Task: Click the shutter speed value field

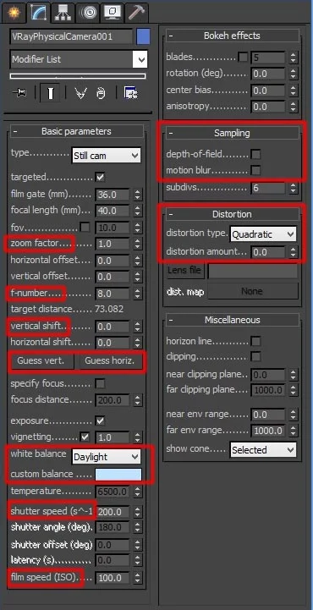Action: click(113, 513)
